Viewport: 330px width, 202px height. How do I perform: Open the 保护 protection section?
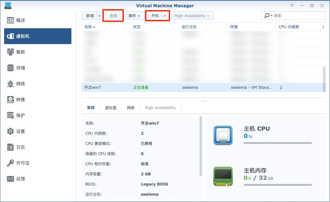click(x=38, y=115)
